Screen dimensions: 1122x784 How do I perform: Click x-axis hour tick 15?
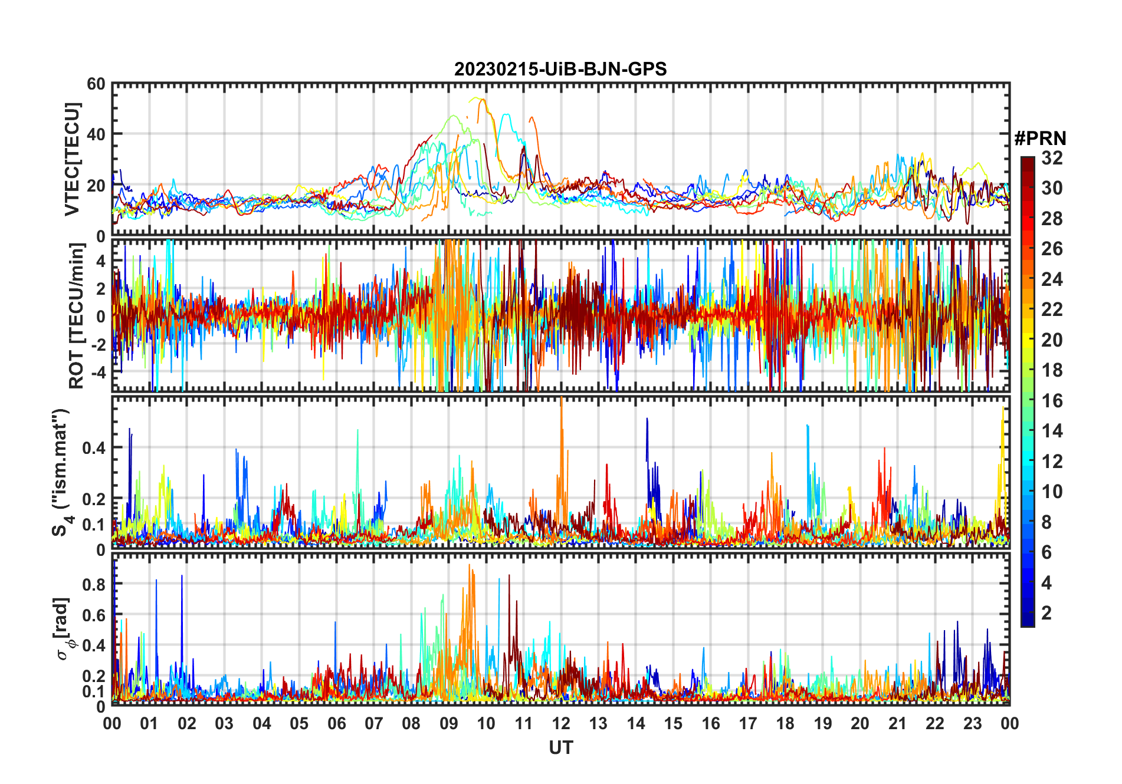pyautogui.click(x=673, y=723)
